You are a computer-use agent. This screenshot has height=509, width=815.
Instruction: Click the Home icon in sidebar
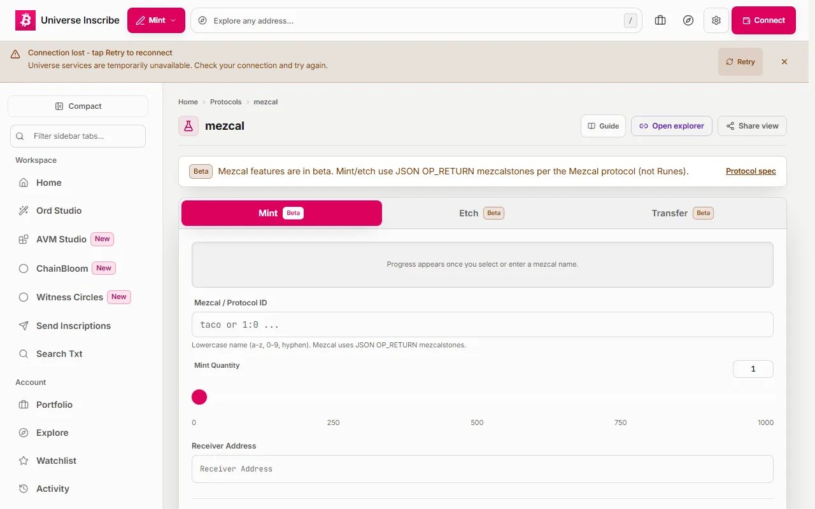click(24, 183)
